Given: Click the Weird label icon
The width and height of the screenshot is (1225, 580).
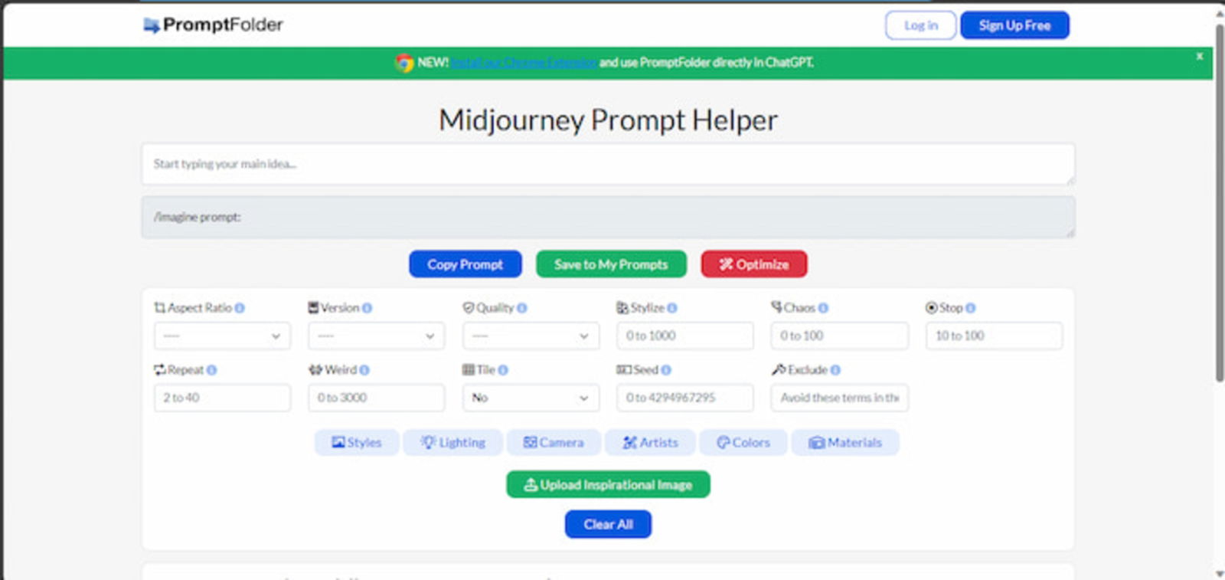Looking at the screenshot, I should tap(315, 369).
